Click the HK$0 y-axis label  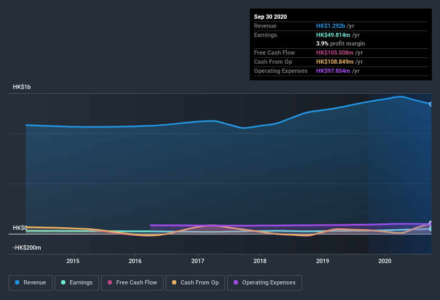click(x=20, y=228)
